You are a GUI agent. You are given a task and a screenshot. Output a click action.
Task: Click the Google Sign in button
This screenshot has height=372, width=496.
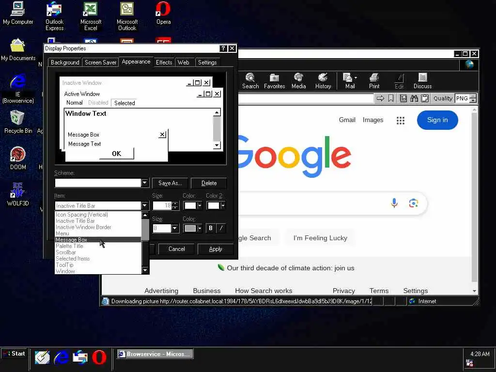(x=437, y=120)
